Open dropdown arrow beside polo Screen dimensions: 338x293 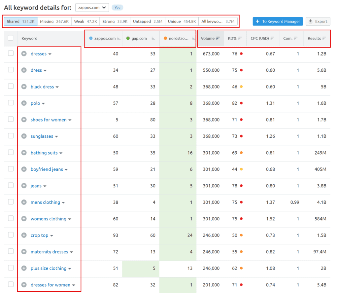[x=43, y=104]
